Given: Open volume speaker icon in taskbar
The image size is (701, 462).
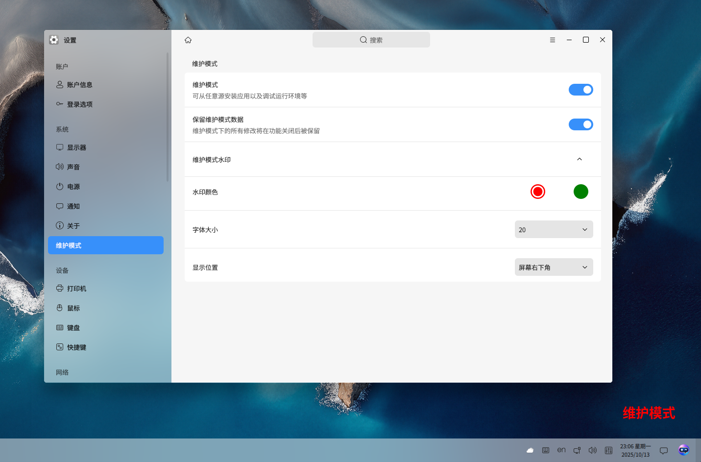Looking at the screenshot, I should 593,450.
